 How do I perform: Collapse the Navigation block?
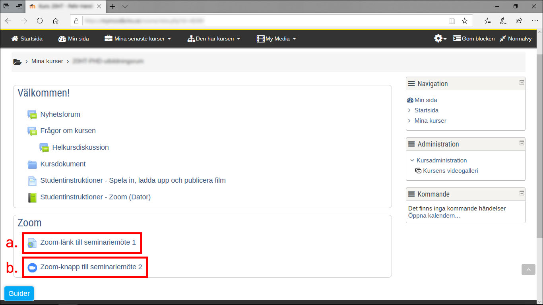(x=522, y=82)
